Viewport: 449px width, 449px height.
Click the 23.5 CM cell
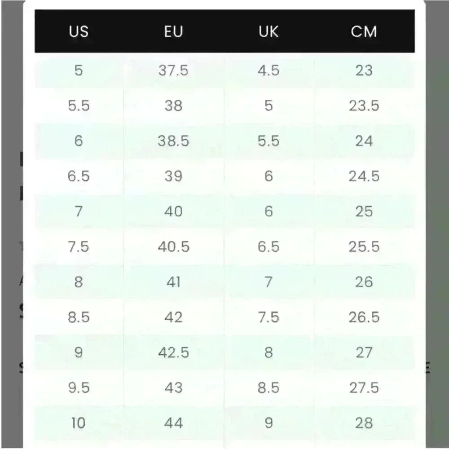click(x=364, y=106)
